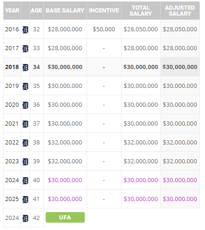Click the green UFA button
Image resolution: width=205 pixels, height=230 pixels.
coord(65,217)
